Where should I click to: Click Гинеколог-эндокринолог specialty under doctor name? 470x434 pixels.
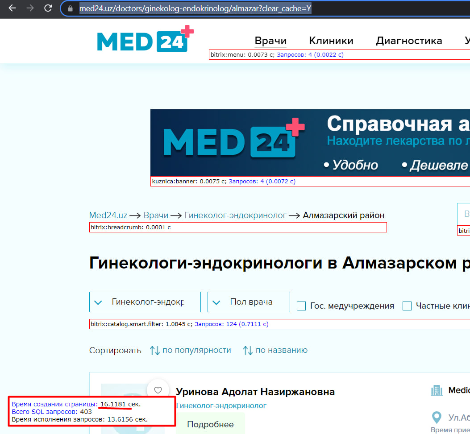tap(221, 405)
